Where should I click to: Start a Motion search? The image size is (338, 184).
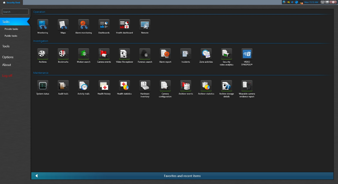(83, 56)
